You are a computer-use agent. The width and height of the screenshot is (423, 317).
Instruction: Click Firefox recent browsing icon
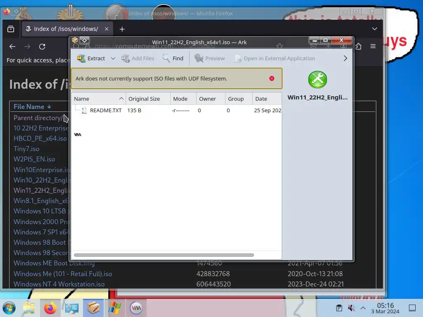pos(11,29)
